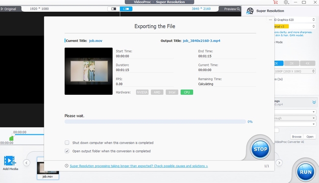Click the End Time value 00:01:15

205,56
